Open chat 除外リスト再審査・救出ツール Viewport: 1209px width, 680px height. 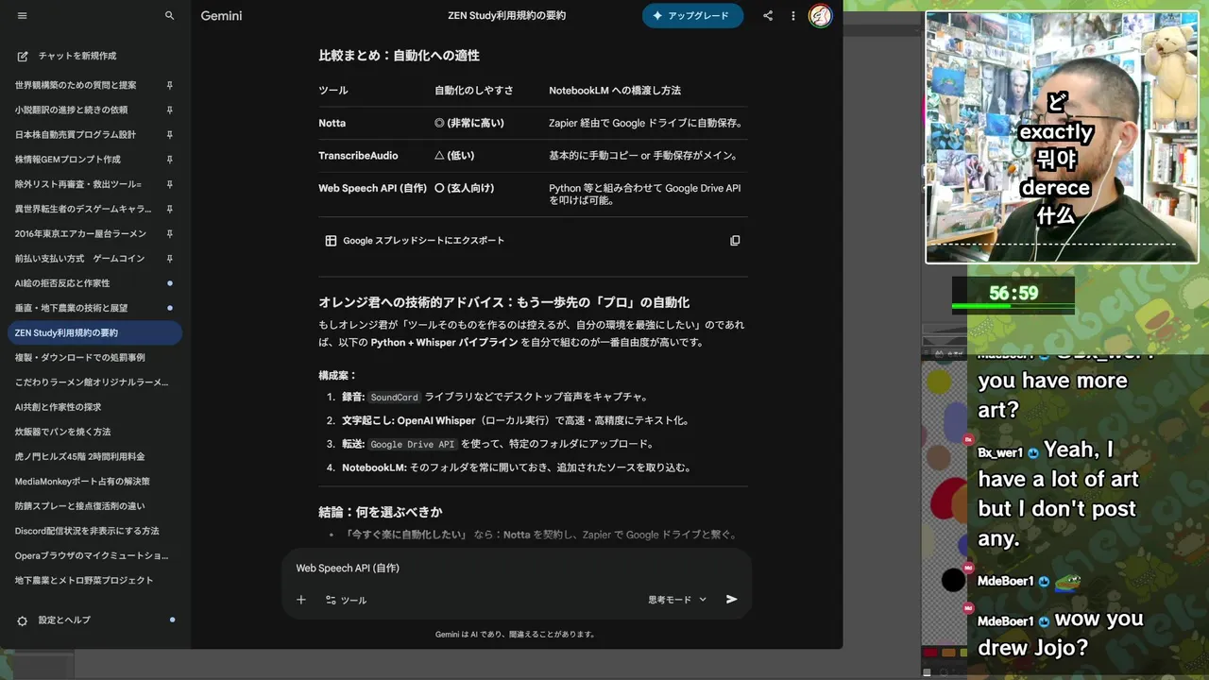[78, 184]
